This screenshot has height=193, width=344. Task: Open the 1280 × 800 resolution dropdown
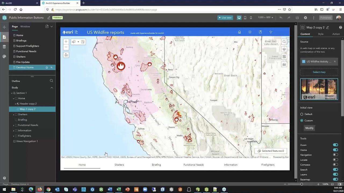coord(266,17)
